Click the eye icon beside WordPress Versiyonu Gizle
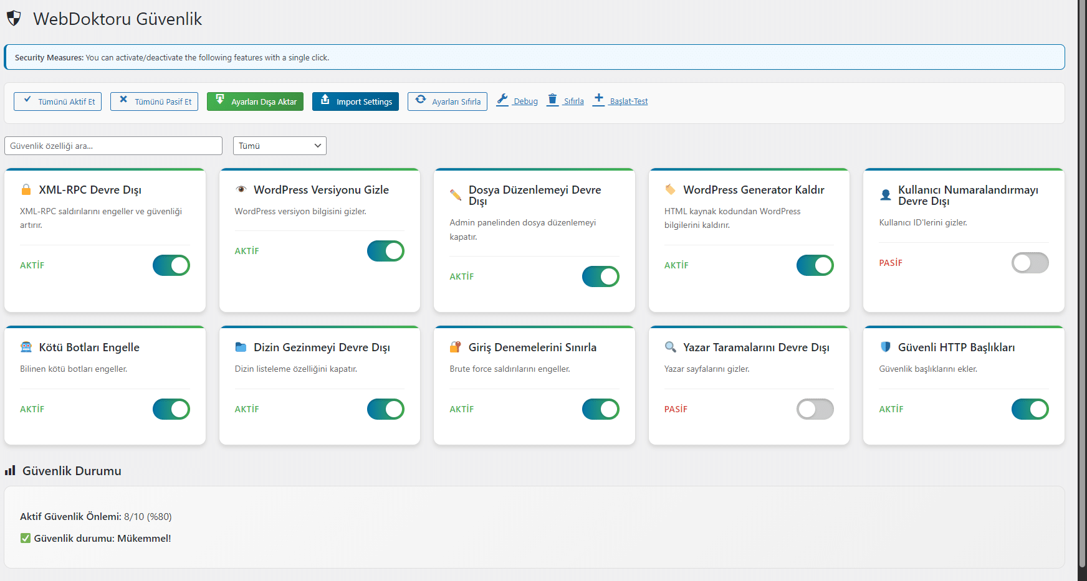 pos(241,189)
